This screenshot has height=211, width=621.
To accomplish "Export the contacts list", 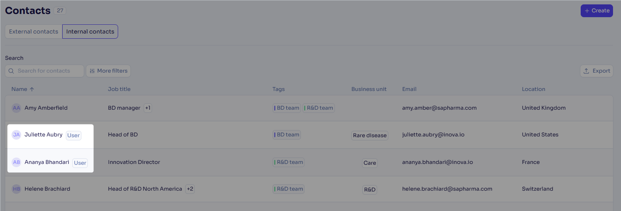I will coord(597,71).
